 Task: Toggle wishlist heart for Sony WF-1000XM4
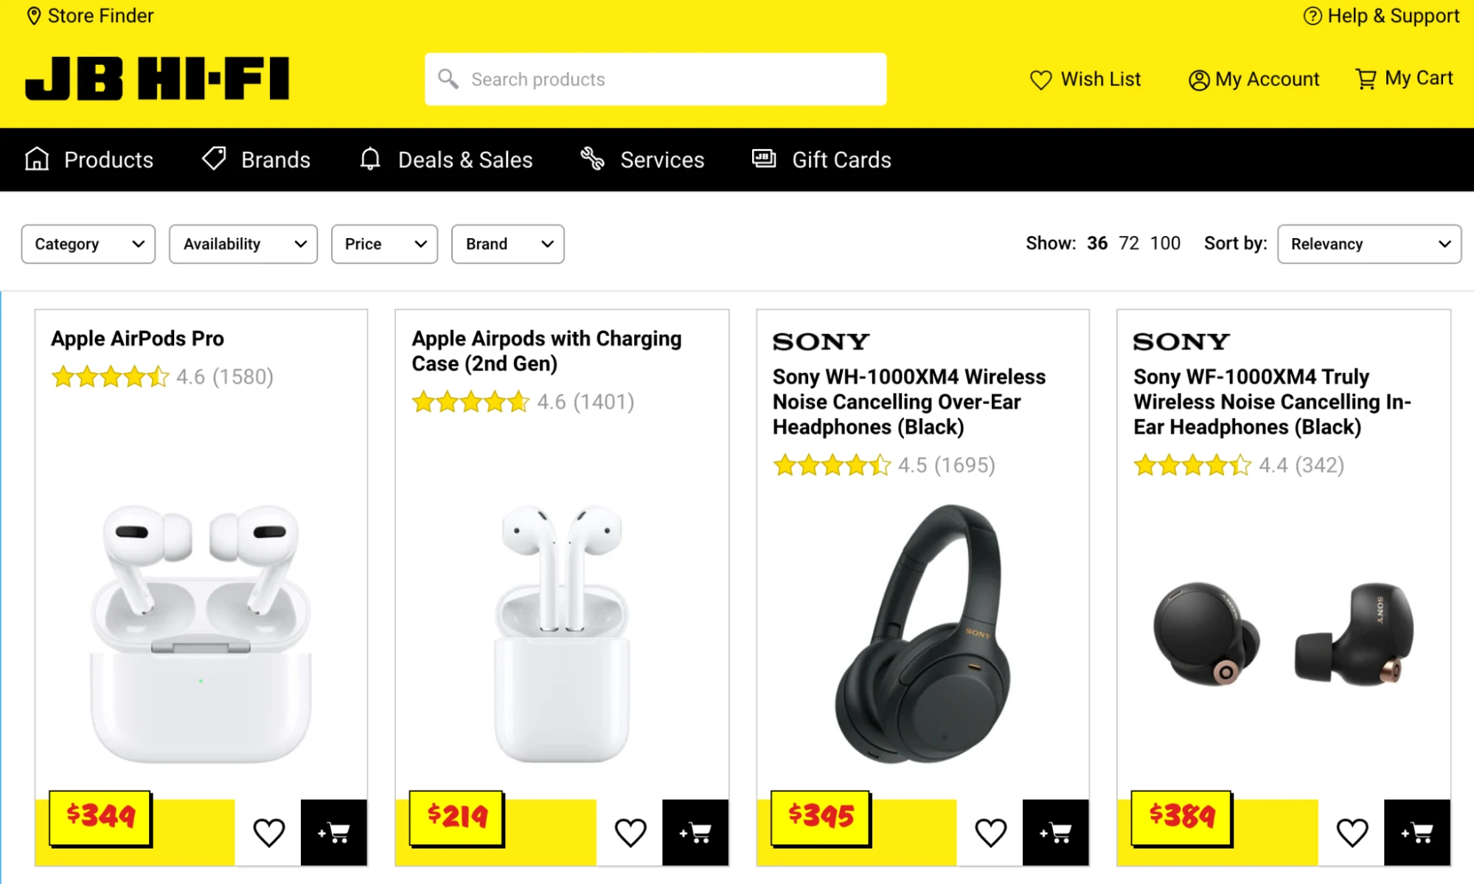point(1352,832)
